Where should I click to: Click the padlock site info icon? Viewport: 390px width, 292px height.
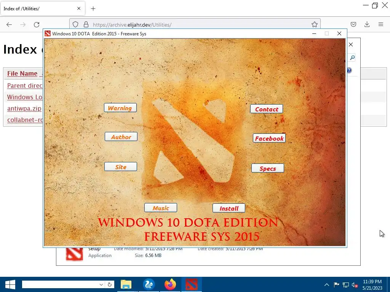click(x=86, y=24)
